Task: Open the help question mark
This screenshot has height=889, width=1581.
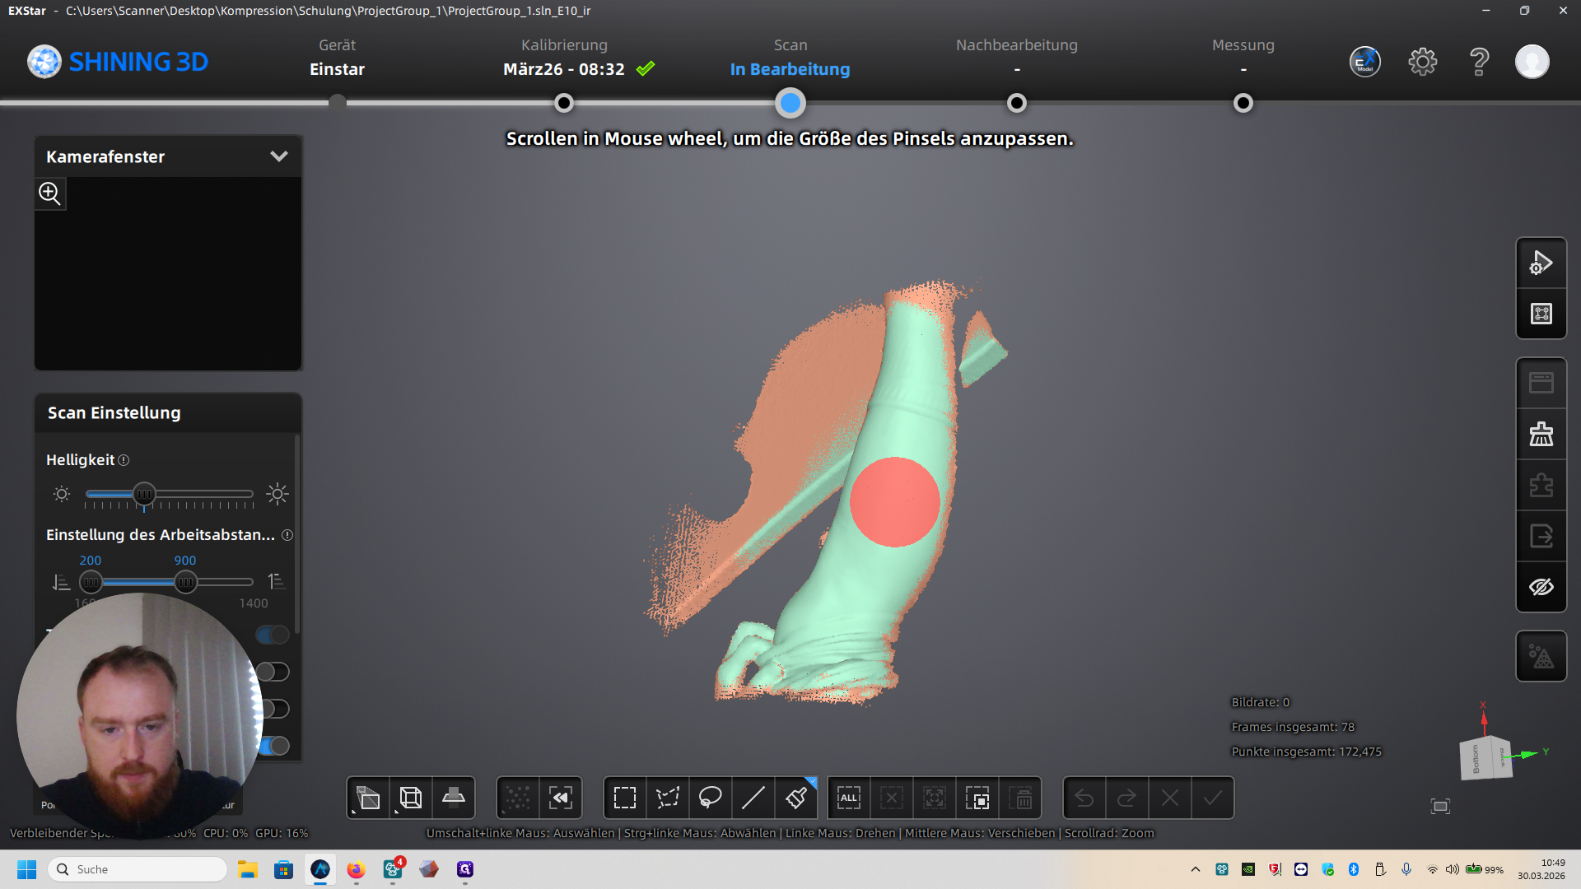Action: (1479, 62)
